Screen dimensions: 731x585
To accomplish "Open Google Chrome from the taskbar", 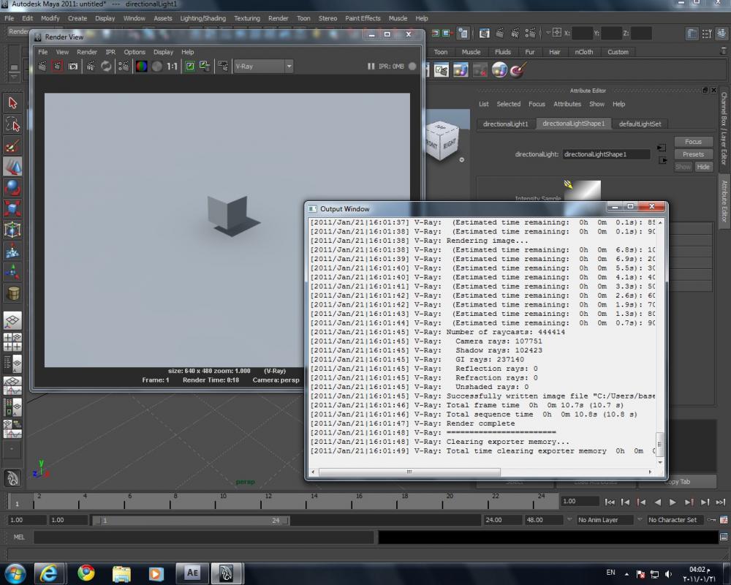I will [x=86, y=573].
